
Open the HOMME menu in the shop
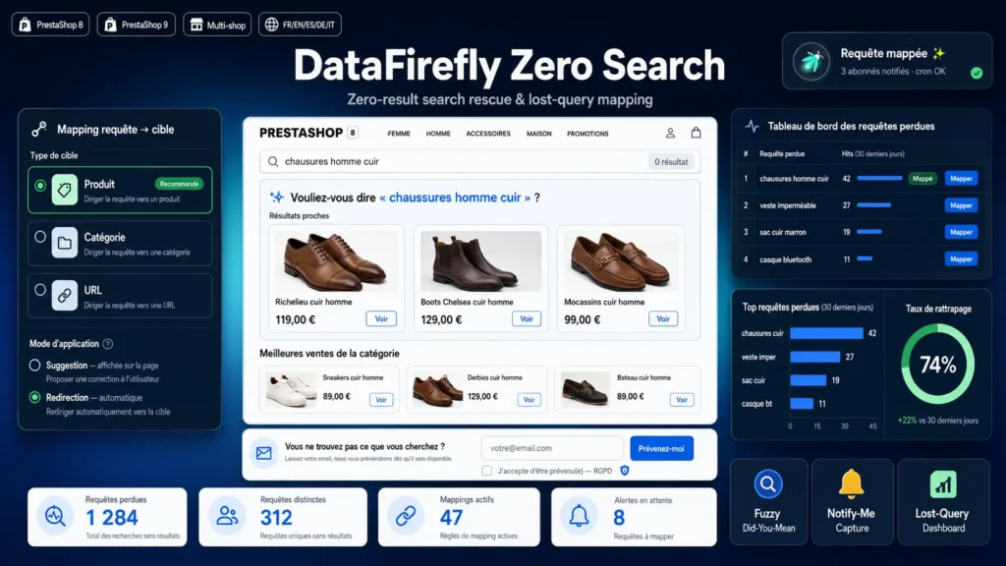[438, 134]
